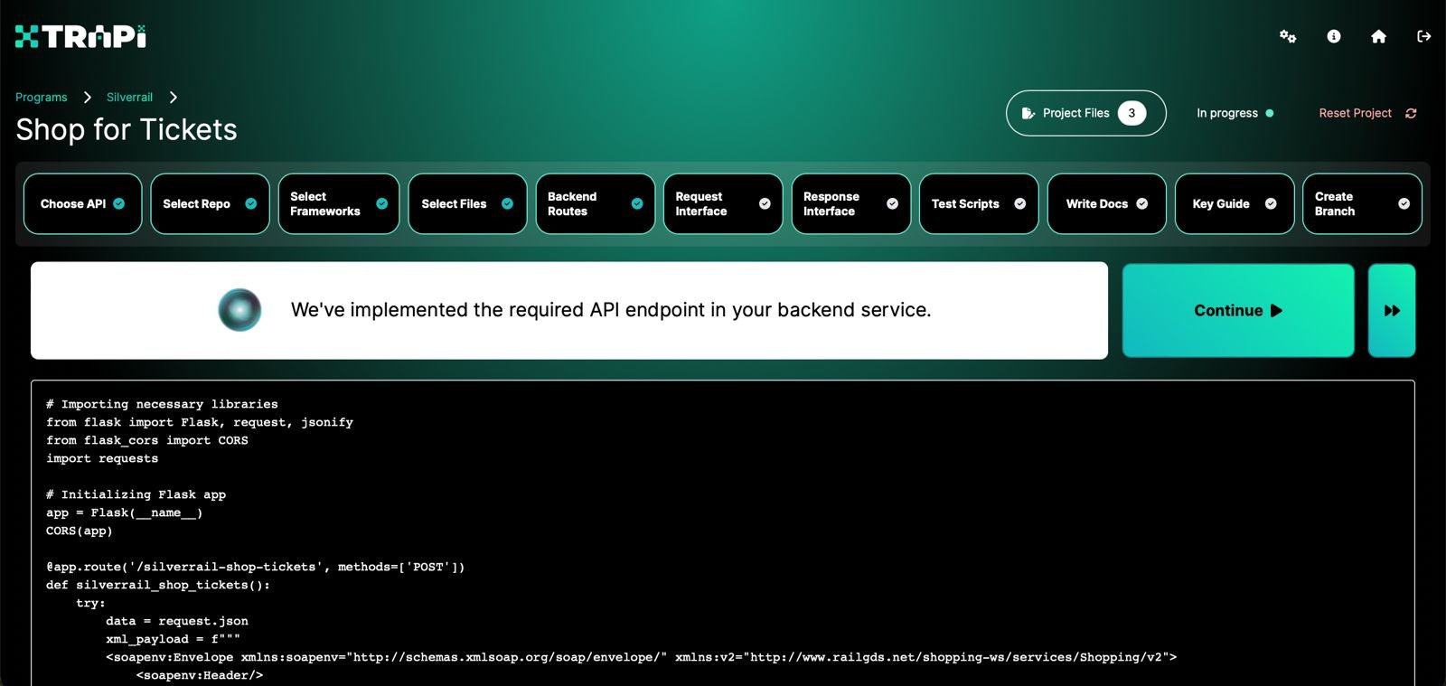Open the Select Repo step
Image resolution: width=1446 pixels, height=686 pixels.
[x=210, y=203]
